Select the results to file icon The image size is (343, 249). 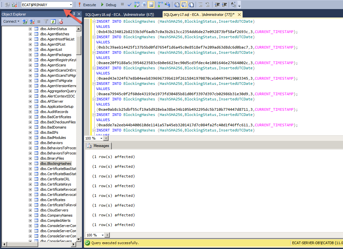point(192,5)
